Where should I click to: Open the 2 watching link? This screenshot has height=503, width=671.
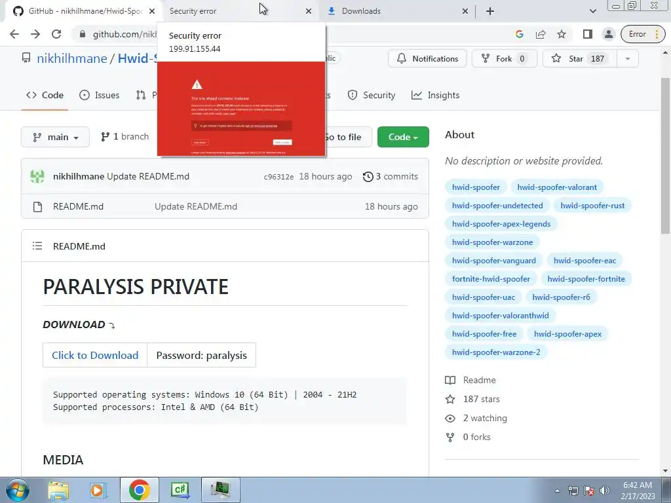click(476, 418)
